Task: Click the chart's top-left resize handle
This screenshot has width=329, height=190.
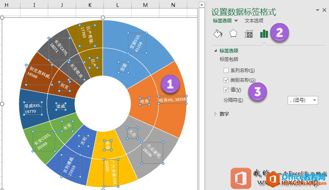Action: pos(2,18)
